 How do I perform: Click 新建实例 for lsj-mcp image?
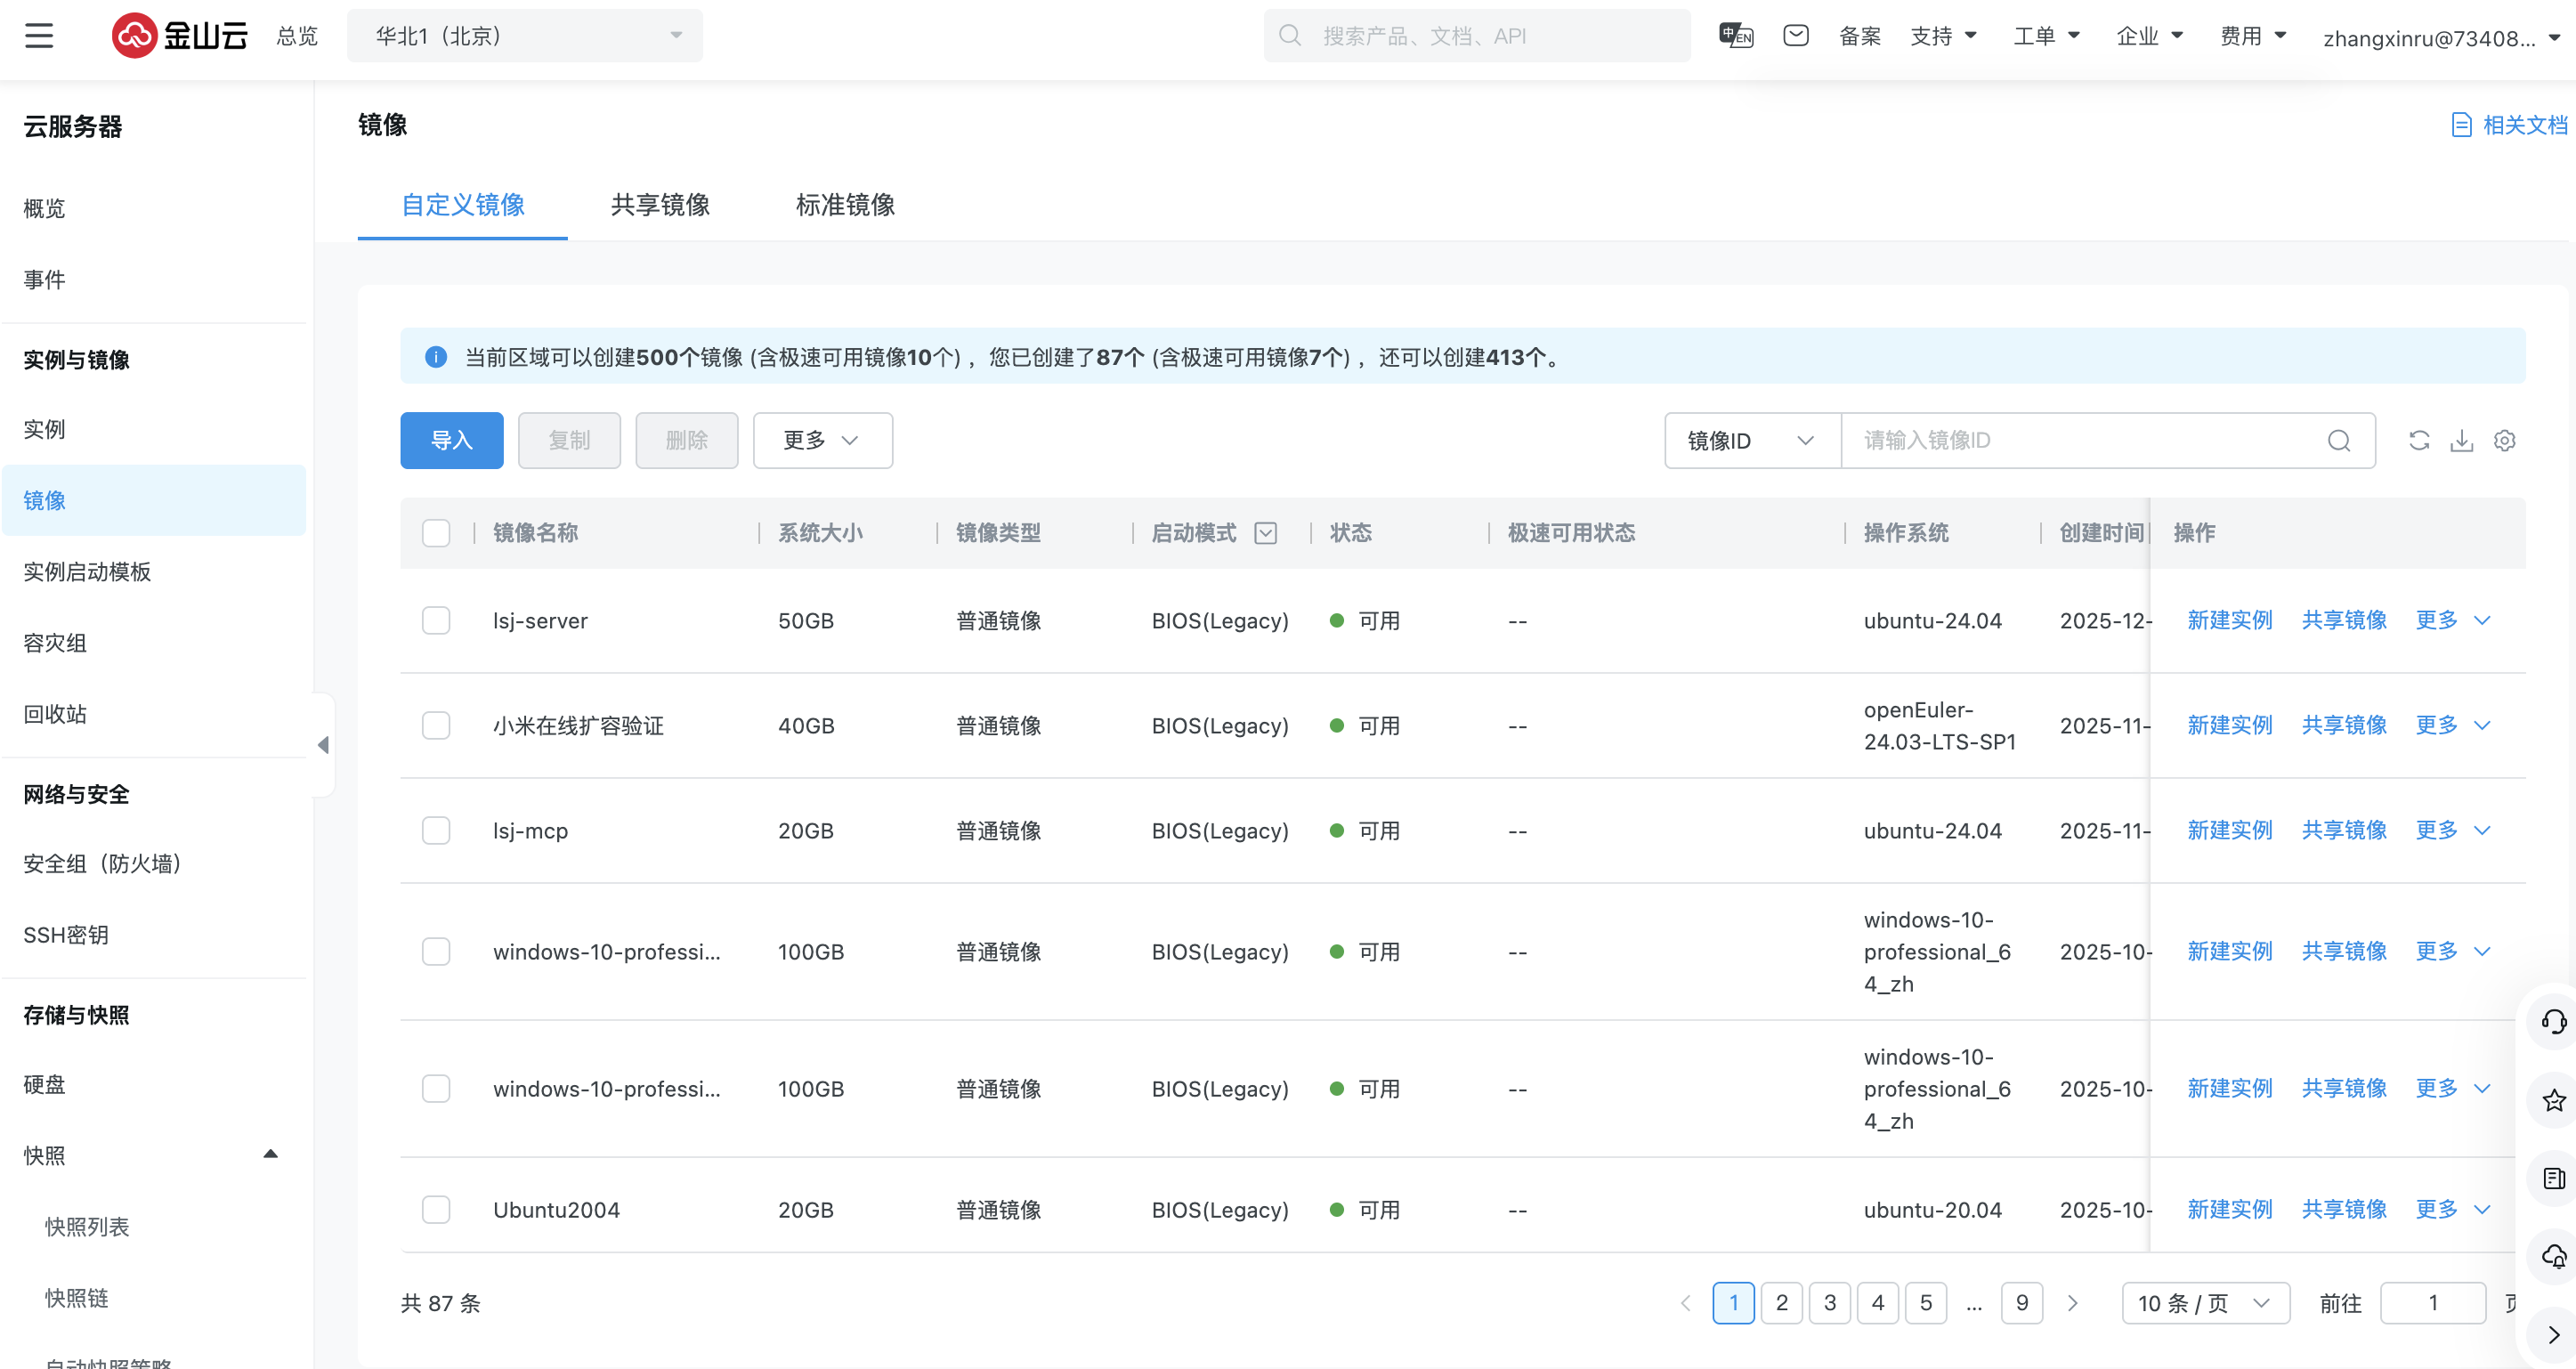coord(2229,830)
